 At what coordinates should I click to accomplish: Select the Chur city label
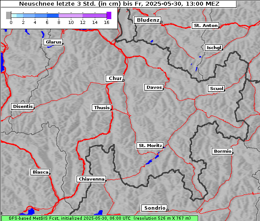click(x=115, y=78)
